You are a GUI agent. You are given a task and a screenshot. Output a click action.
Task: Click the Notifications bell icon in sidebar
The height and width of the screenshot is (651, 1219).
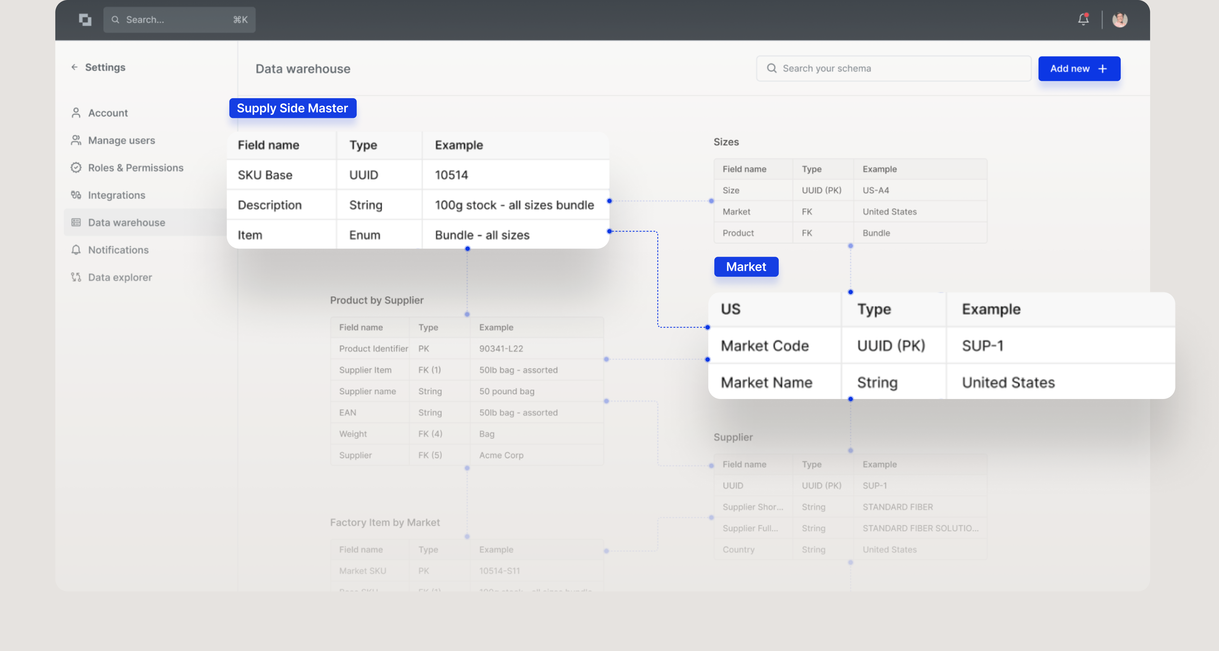76,250
